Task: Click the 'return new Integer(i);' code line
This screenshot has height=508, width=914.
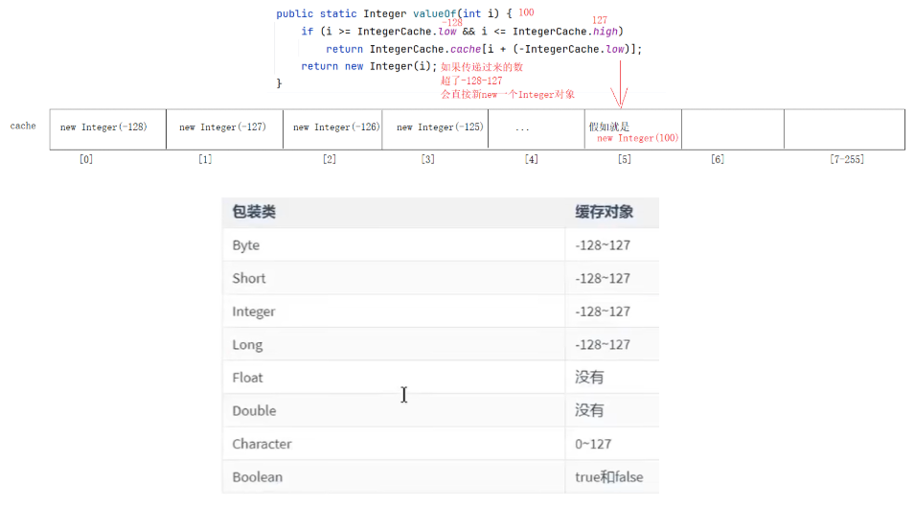Action: (368, 66)
